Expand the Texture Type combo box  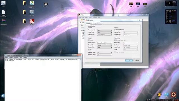(105, 35)
